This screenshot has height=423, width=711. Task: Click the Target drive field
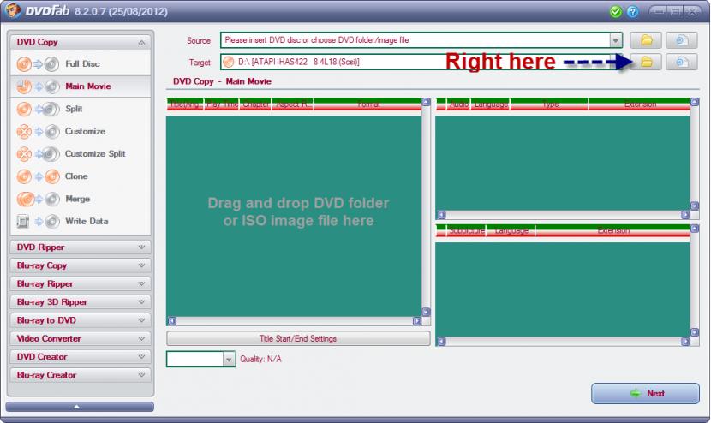(421, 62)
